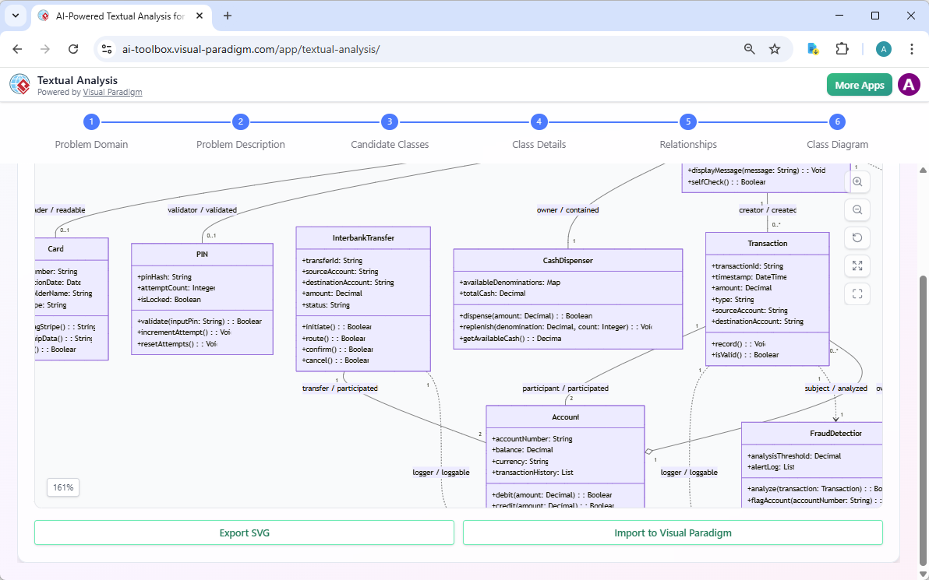Image resolution: width=929 pixels, height=580 pixels.
Task: Open the More Apps button
Action: (859, 85)
